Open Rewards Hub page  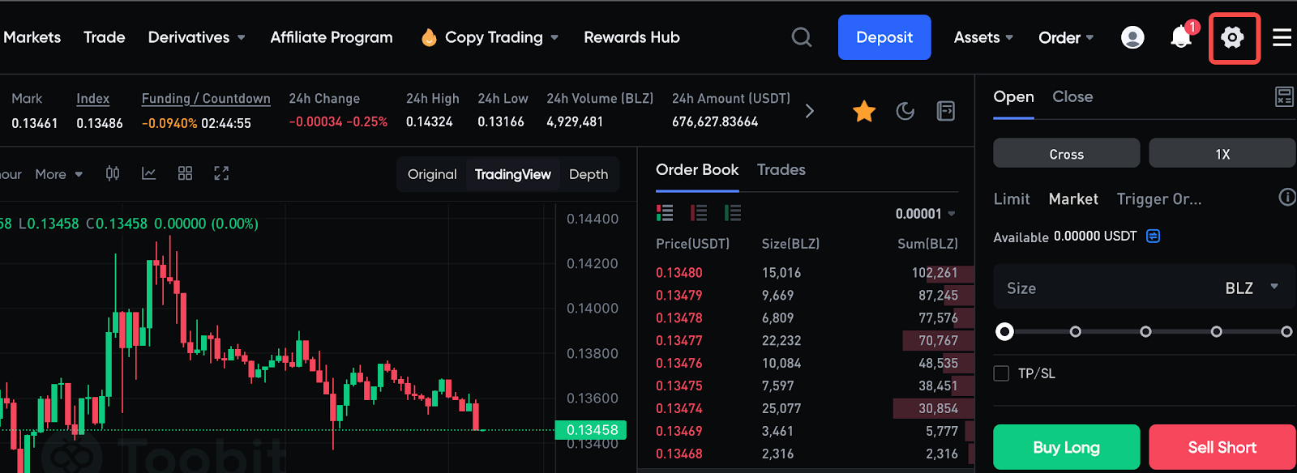click(x=631, y=37)
